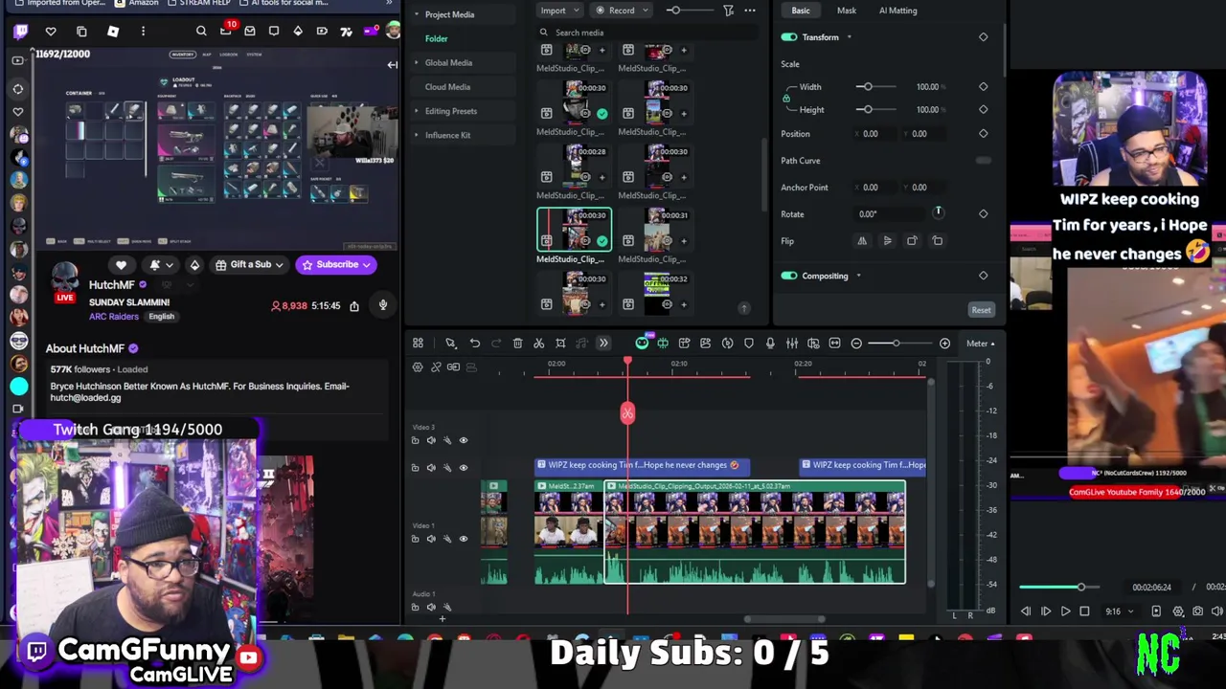Image resolution: width=1226 pixels, height=689 pixels.
Task: Adjust the Width scale slider
Action: [x=876, y=87]
